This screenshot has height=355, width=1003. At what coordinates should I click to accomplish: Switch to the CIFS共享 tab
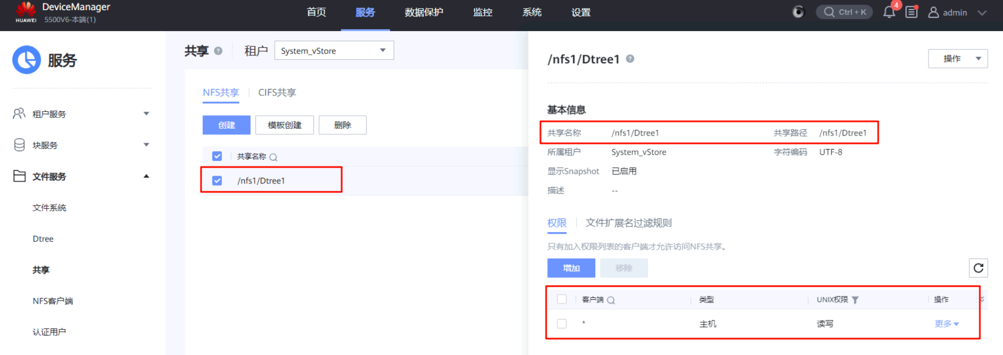point(277,93)
